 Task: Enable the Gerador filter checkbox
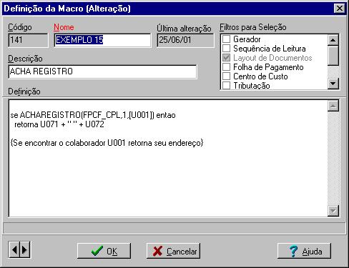[226, 39]
